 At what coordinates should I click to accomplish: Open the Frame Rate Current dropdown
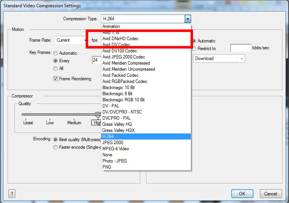click(x=71, y=40)
